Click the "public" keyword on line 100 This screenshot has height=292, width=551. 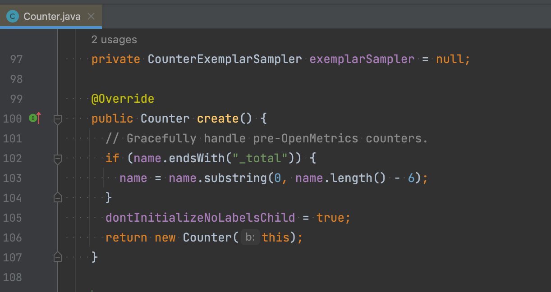(112, 119)
